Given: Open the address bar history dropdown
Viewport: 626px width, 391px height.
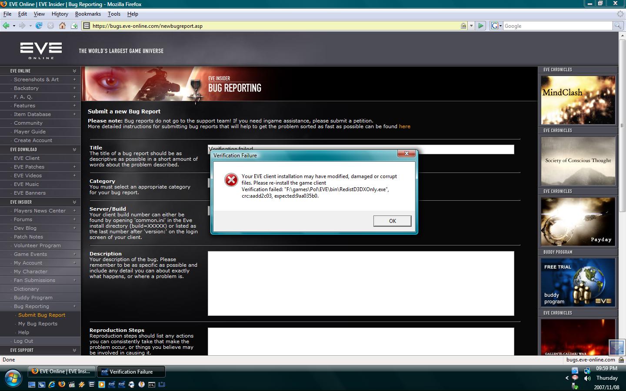Looking at the screenshot, I should point(471,26).
